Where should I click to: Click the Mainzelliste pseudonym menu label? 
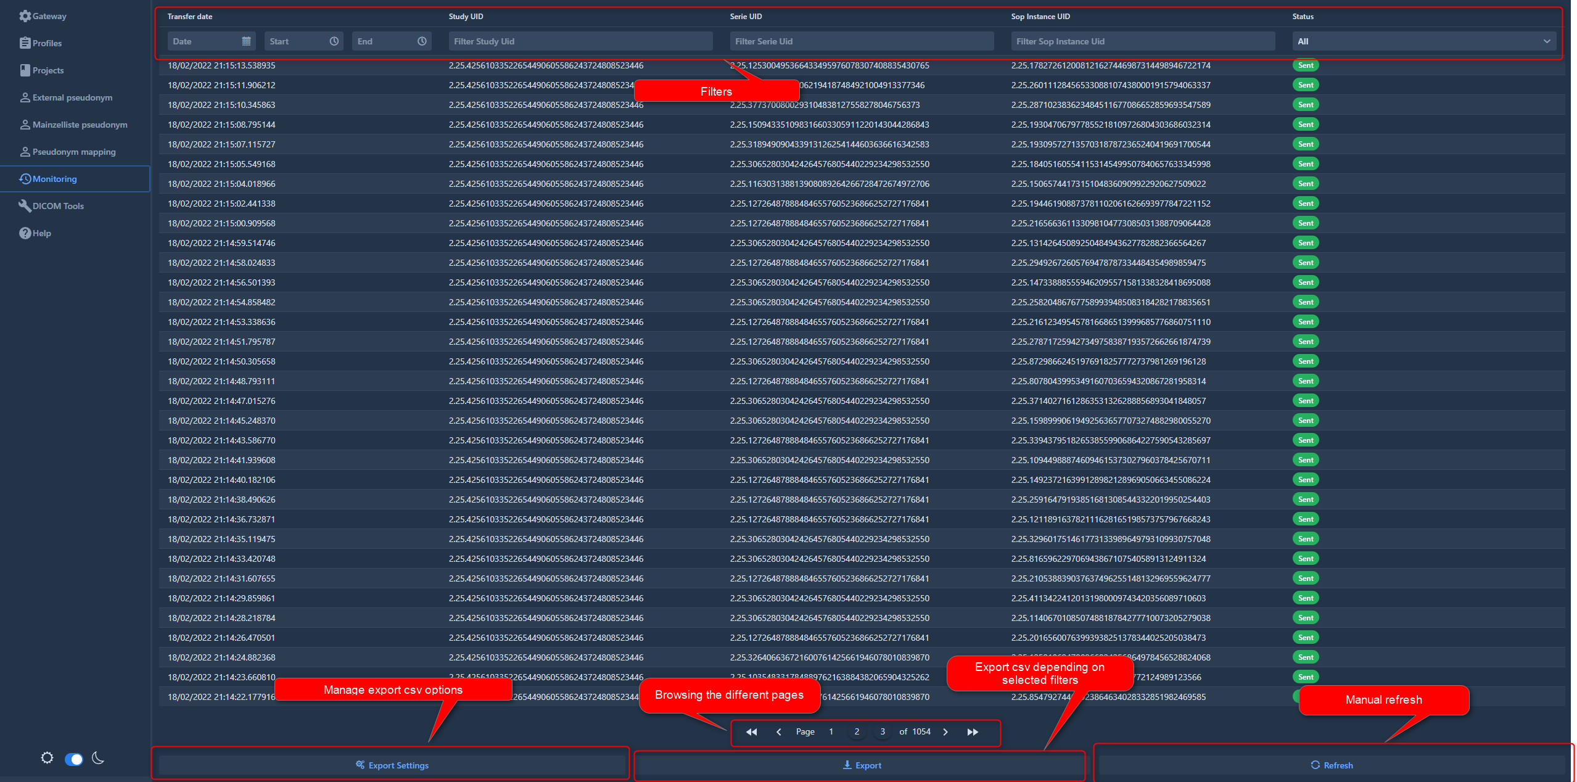pos(80,125)
